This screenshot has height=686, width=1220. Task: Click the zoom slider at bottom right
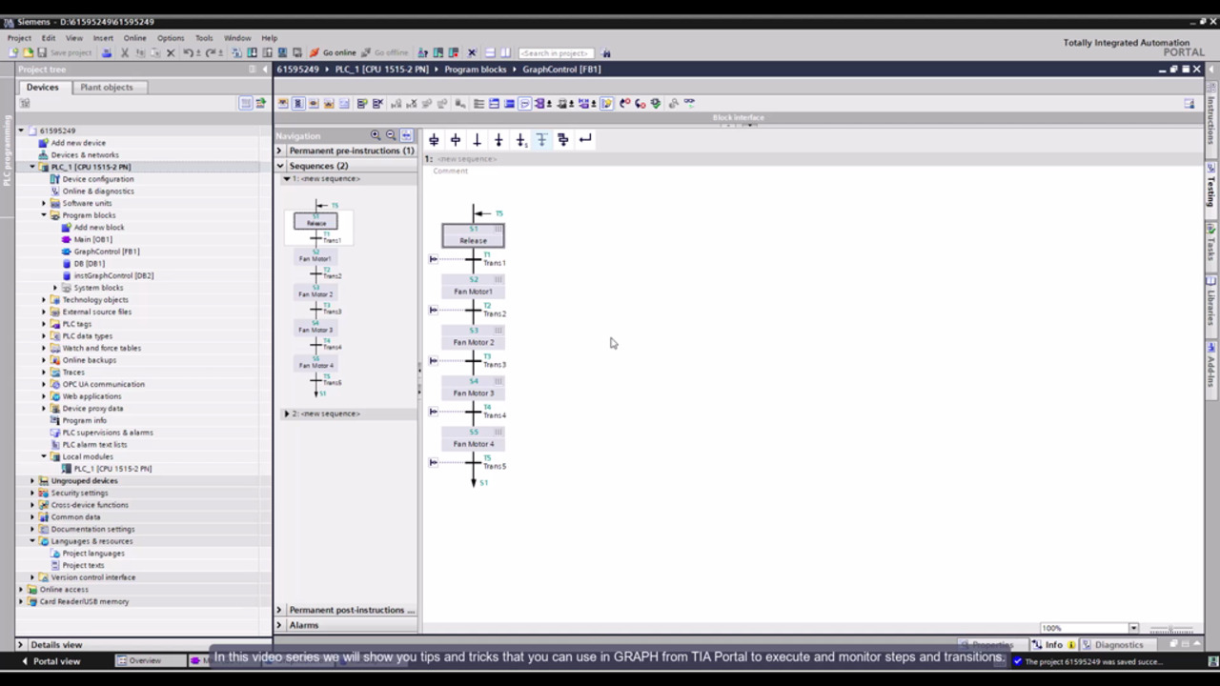(1171, 629)
